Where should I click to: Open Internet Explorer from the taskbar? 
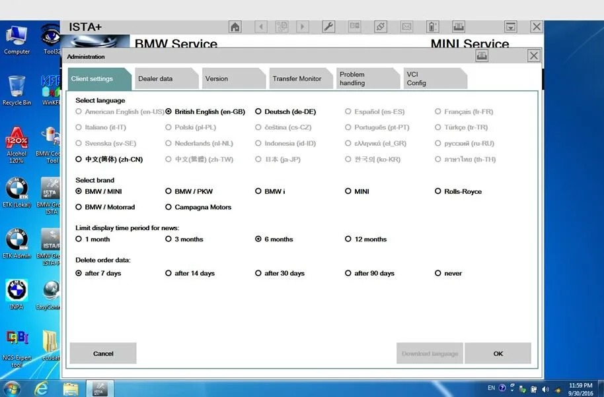(41, 388)
